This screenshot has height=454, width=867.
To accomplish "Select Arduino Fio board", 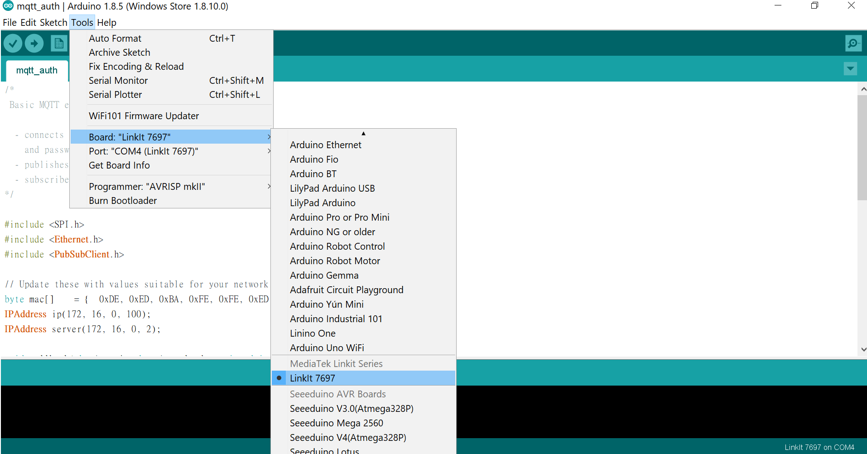I will (x=363, y=159).
